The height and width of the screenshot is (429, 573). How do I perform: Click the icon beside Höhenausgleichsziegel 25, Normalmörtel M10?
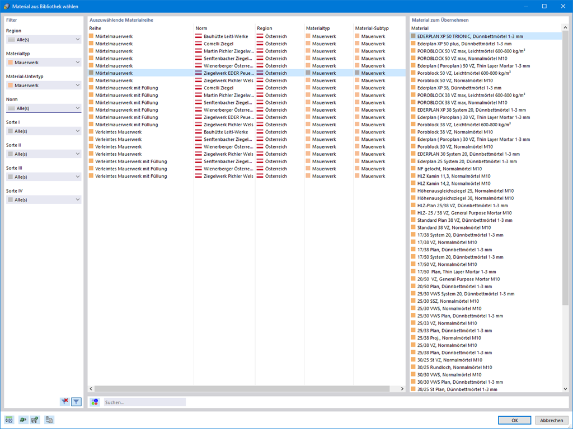[414, 190]
